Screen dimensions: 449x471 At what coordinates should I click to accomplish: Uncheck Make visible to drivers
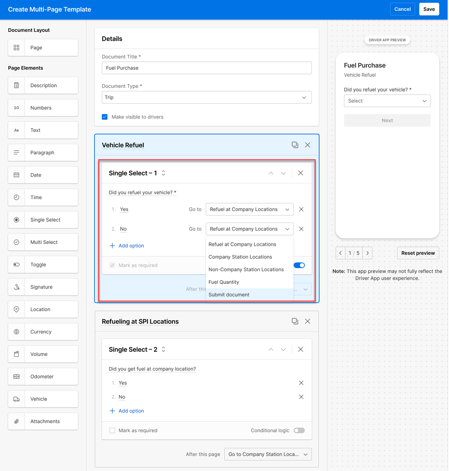point(105,117)
